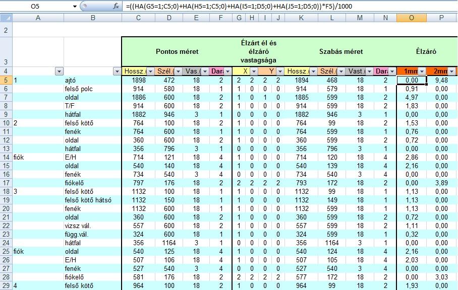Open the Szél. filter dropdown in column L
This screenshot has height=290, width=458.
[x=341, y=71]
